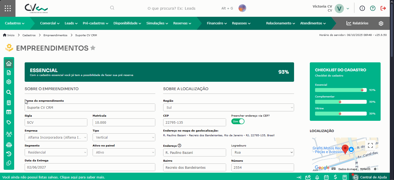
Task: Click the collapse arrow icon in bottom bar
Action: [x=299, y=177]
